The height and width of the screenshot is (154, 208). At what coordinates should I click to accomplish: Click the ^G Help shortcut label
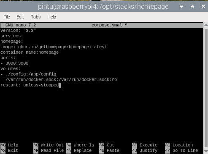tap(9, 145)
